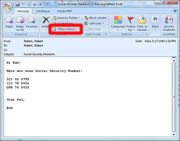Viewport: 180px width, 141px height.
Task: Click the vertical scrollbar thumb
Action: (174, 97)
